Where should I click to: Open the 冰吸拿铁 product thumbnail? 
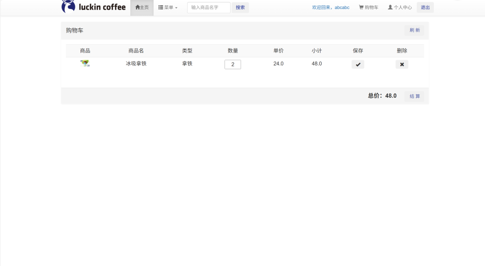85,64
